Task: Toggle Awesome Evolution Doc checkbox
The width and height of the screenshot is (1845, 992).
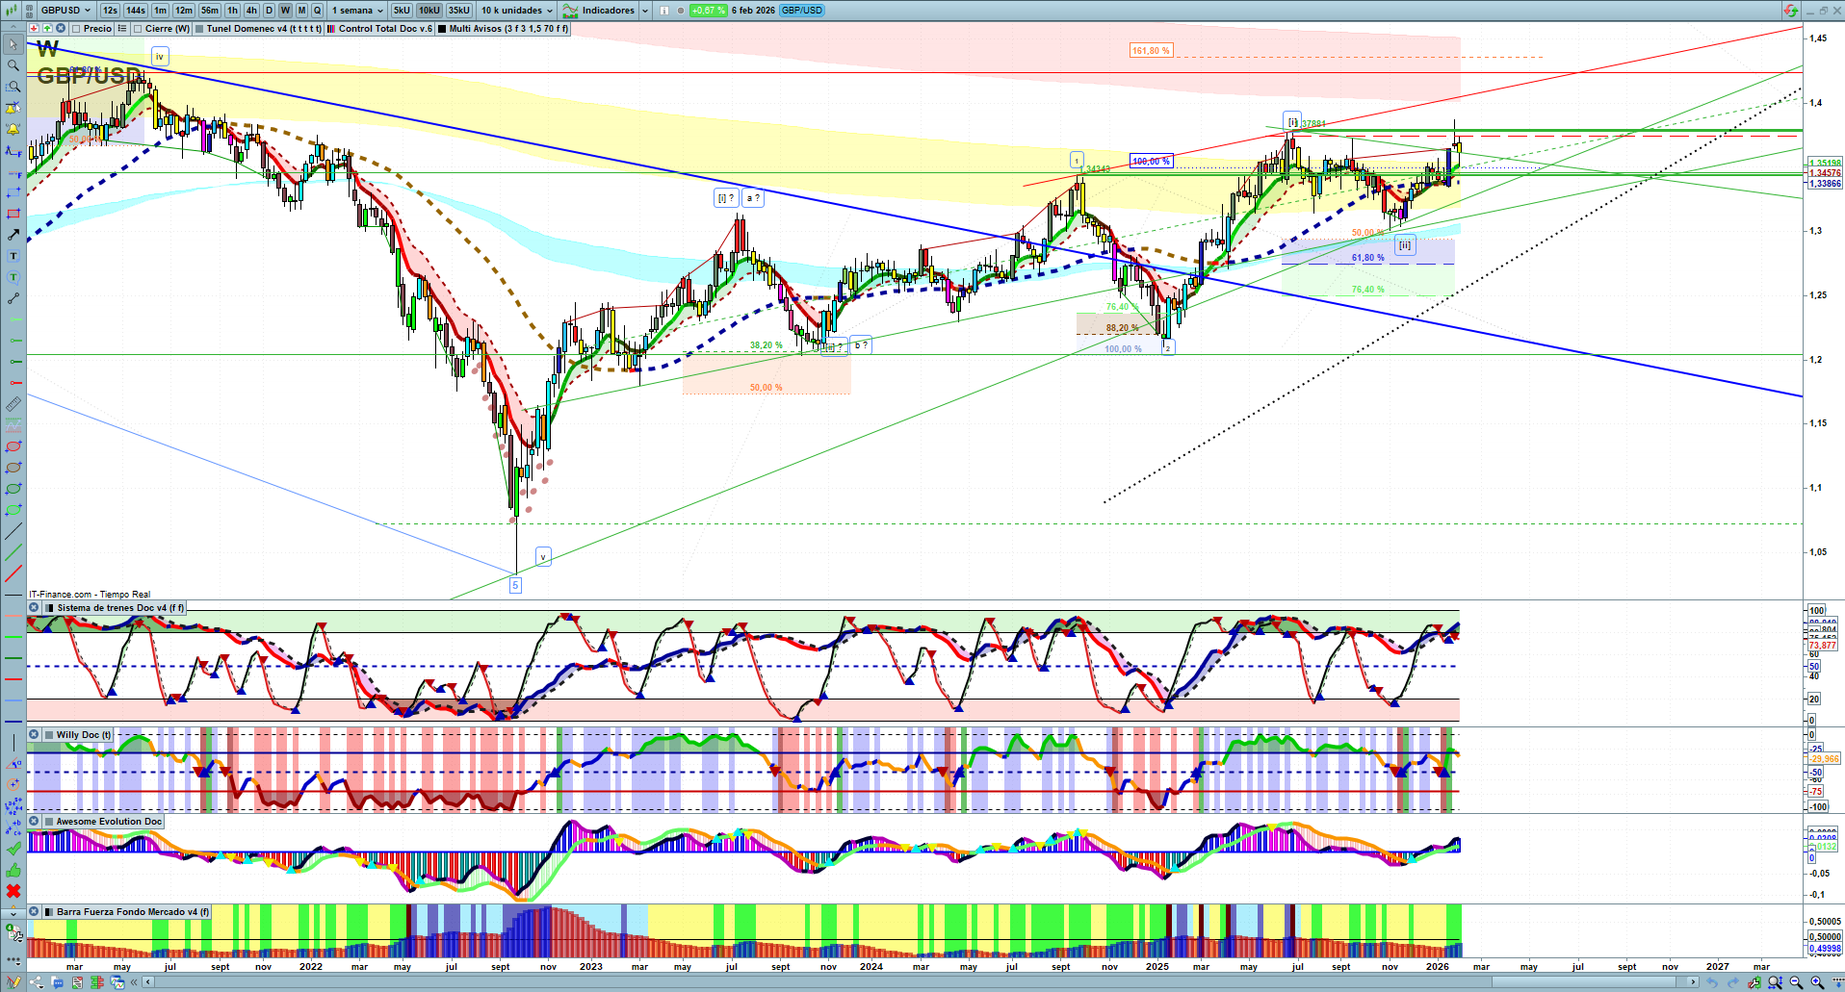Action: pyautogui.click(x=48, y=822)
